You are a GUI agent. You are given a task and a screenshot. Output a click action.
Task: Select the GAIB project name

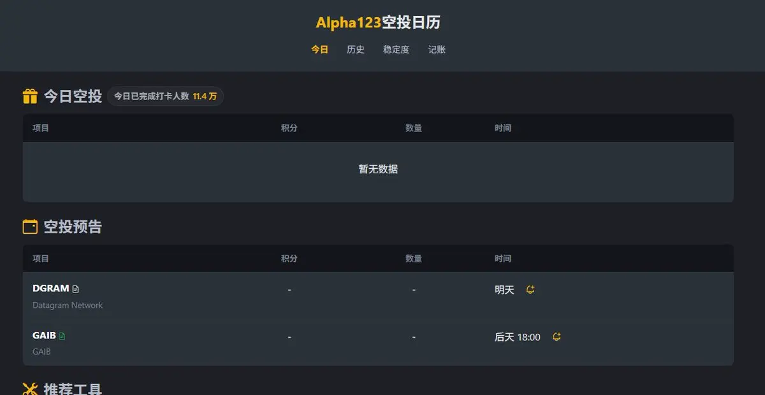pos(44,336)
